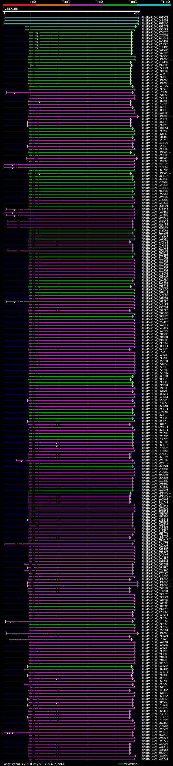Open the UniRef100_P19432 hit
Screen dimensions: 173x766
click(155, 62)
